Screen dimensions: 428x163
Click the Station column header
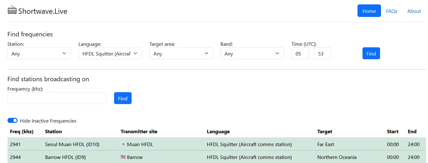(54, 132)
